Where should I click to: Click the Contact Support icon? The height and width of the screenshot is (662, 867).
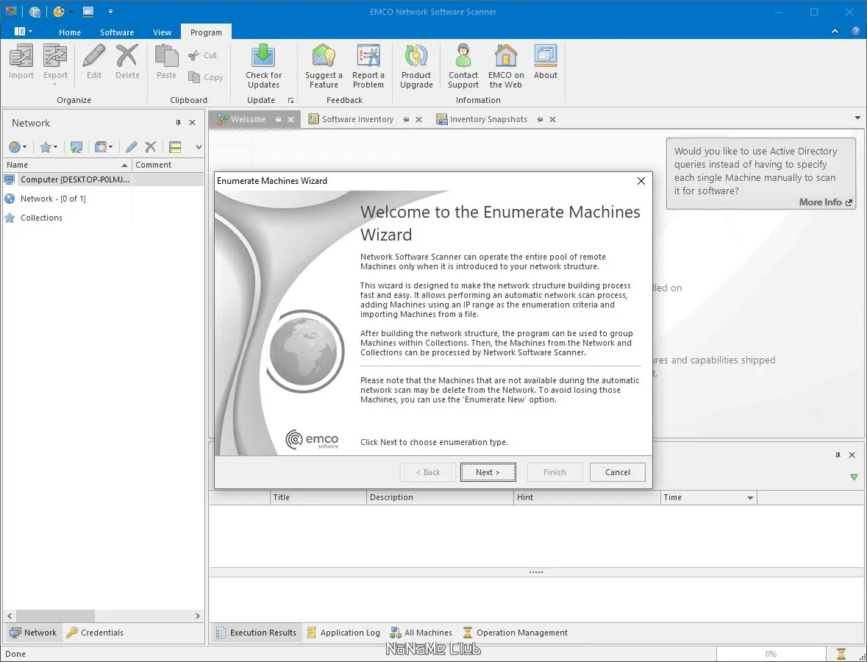463,57
